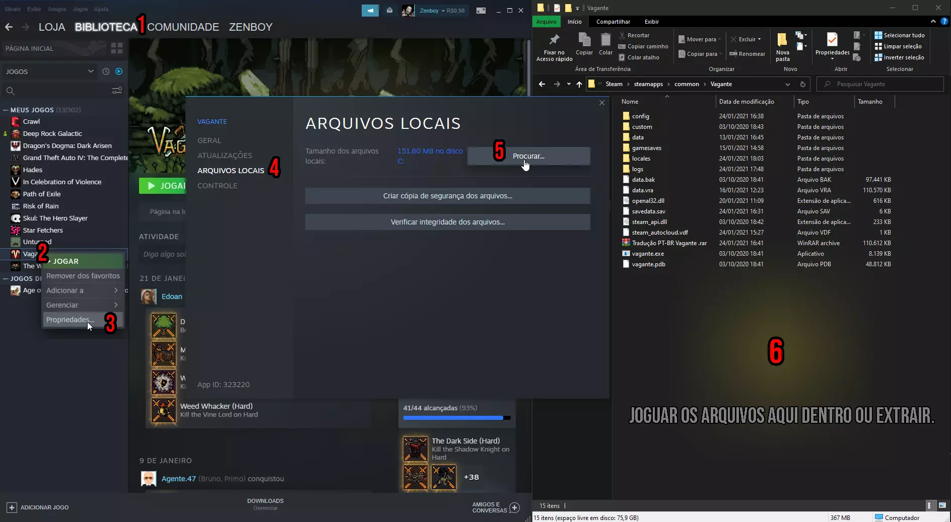Image resolution: width=951 pixels, height=522 pixels.
Task: Open the ARQUIVOS LOCAIS properties tab
Action: point(231,171)
